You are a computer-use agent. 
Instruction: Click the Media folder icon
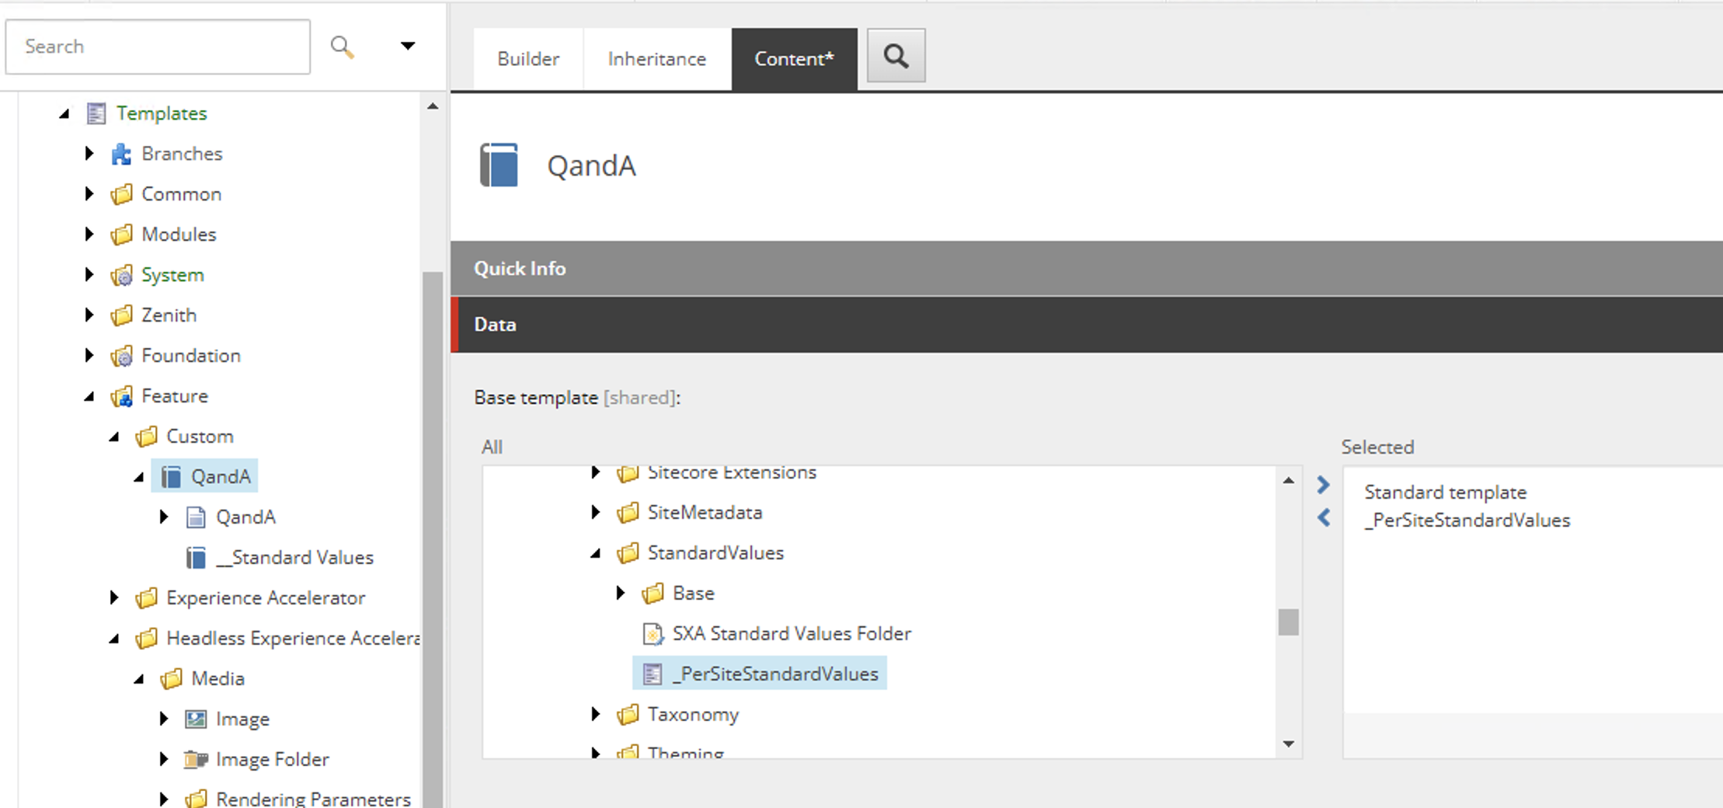(x=171, y=679)
